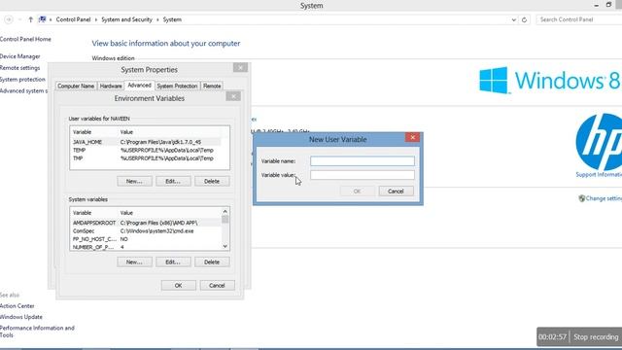
Task: Click the Control Panel icon in address bar
Action: click(43, 19)
